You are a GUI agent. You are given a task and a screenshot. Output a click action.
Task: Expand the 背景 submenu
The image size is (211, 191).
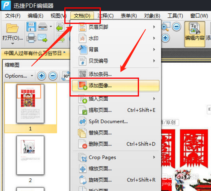116,50
